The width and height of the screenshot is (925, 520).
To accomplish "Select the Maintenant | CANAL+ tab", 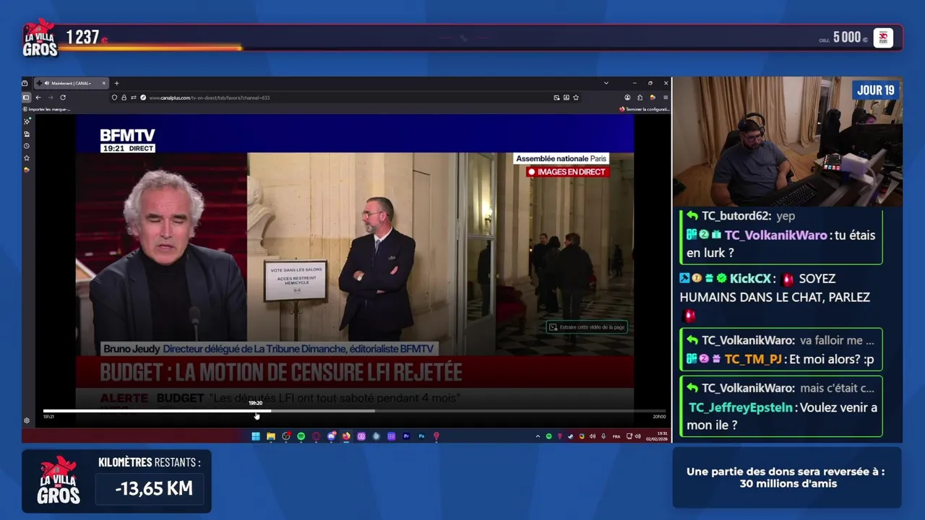I will pyautogui.click(x=71, y=83).
